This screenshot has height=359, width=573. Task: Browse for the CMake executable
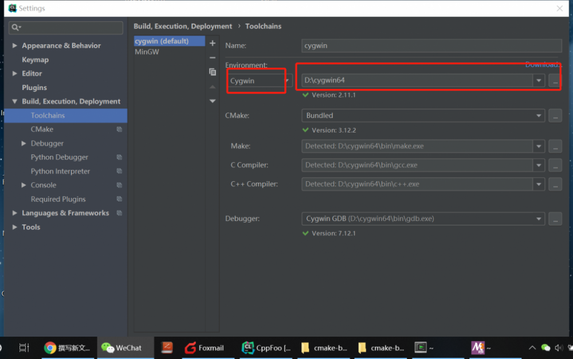[x=555, y=116]
